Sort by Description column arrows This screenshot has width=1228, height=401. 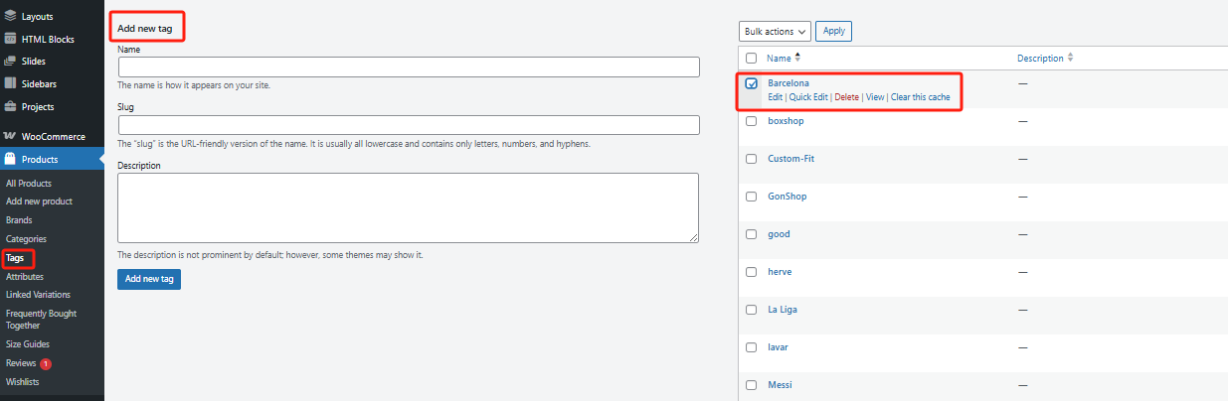coord(1070,59)
